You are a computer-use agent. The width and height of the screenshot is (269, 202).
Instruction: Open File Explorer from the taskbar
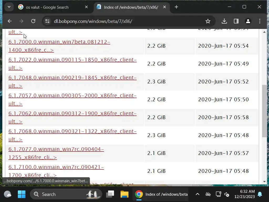[x=124, y=194]
